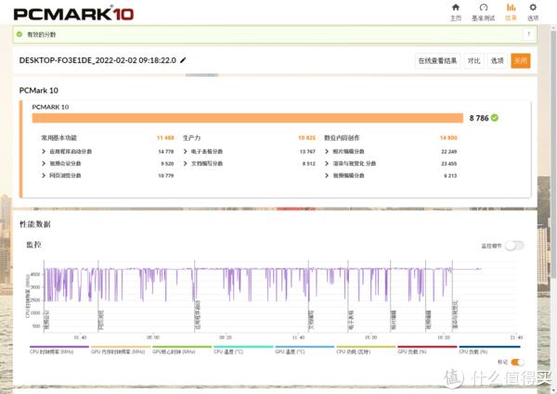Toggle the GPU 内存时钟频率 (MHz) legend
557x394 pixels.
tap(121, 350)
